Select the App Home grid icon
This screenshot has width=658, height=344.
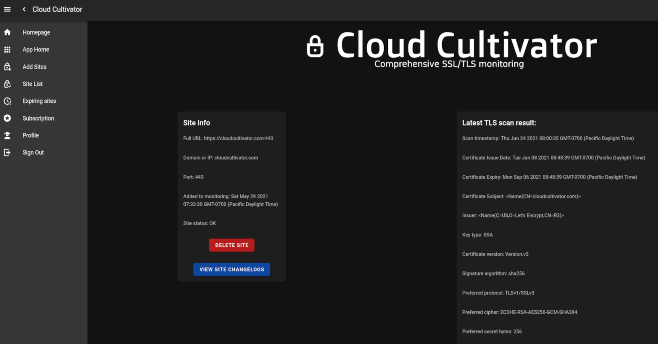(7, 49)
